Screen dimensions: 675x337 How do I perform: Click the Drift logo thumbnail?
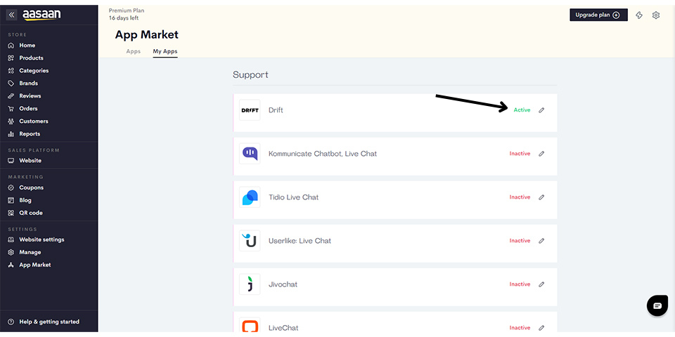coord(250,110)
